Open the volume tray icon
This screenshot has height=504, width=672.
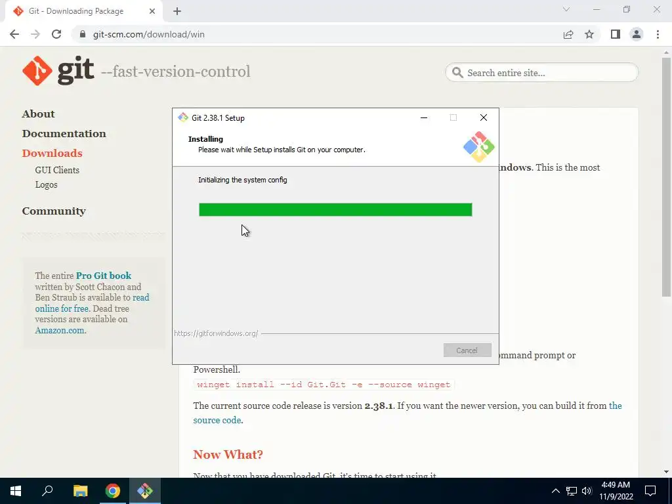click(x=587, y=491)
